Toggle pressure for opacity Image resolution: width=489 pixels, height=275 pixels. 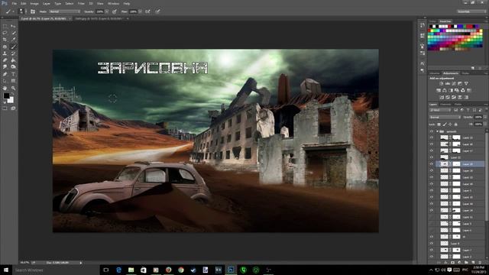point(115,11)
